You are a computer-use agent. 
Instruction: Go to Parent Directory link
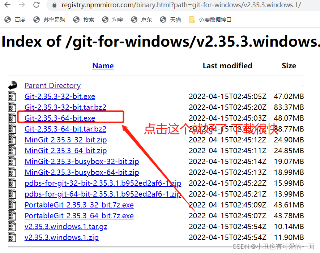click(53, 86)
